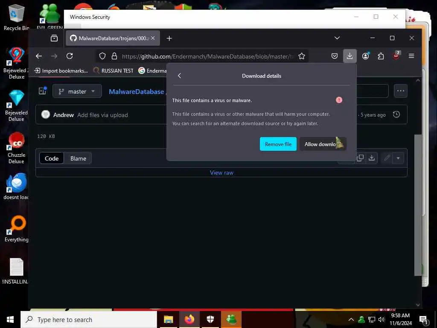Click uBlock Origin extension icon

pos(396,56)
